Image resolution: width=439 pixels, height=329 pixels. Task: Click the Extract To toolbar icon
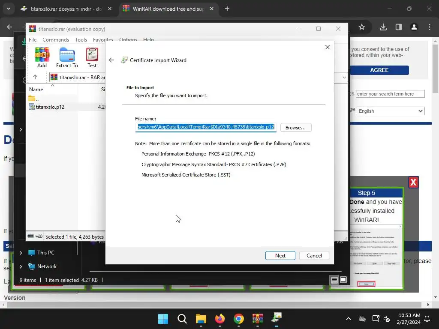(x=67, y=57)
